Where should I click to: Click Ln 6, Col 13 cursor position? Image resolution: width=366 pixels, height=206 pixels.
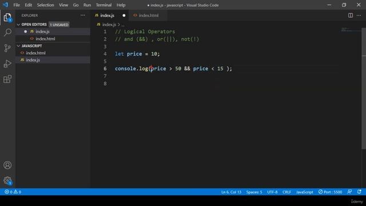[x=231, y=192]
